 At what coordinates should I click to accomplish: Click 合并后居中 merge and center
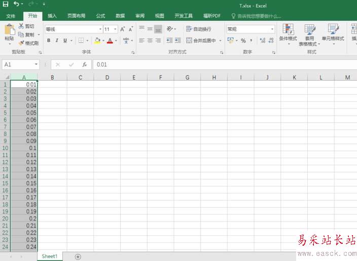coord(201,41)
